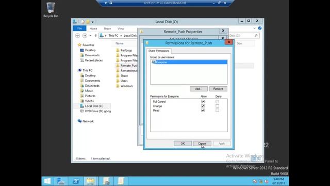
Task: Expand the Explorer ribbon chevron
Action: 254,28
